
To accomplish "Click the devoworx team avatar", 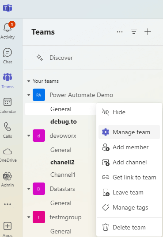I will click(39, 136).
